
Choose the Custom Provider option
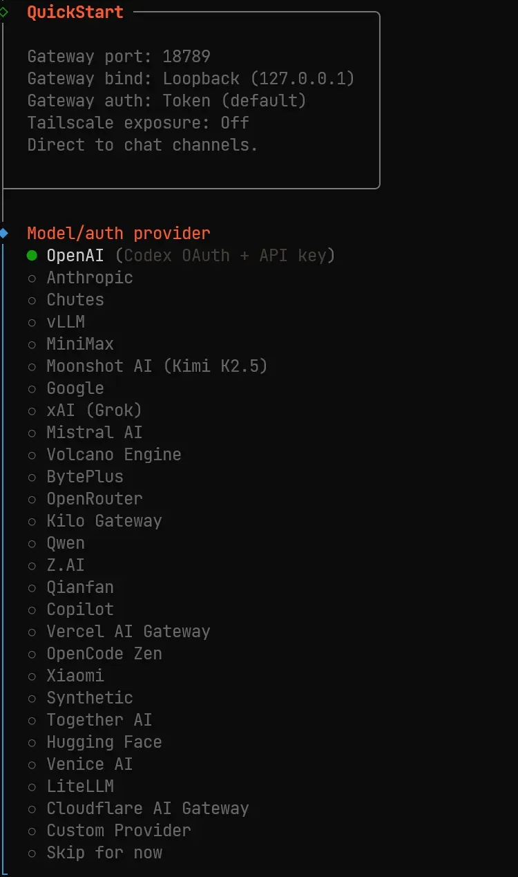(x=118, y=830)
